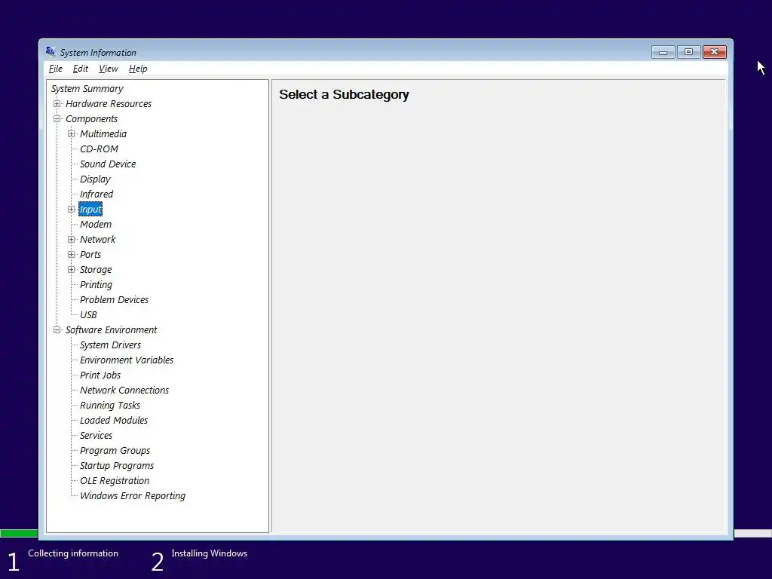Select System Summary in the tree
The height and width of the screenshot is (579, 772).
point(87,89)
